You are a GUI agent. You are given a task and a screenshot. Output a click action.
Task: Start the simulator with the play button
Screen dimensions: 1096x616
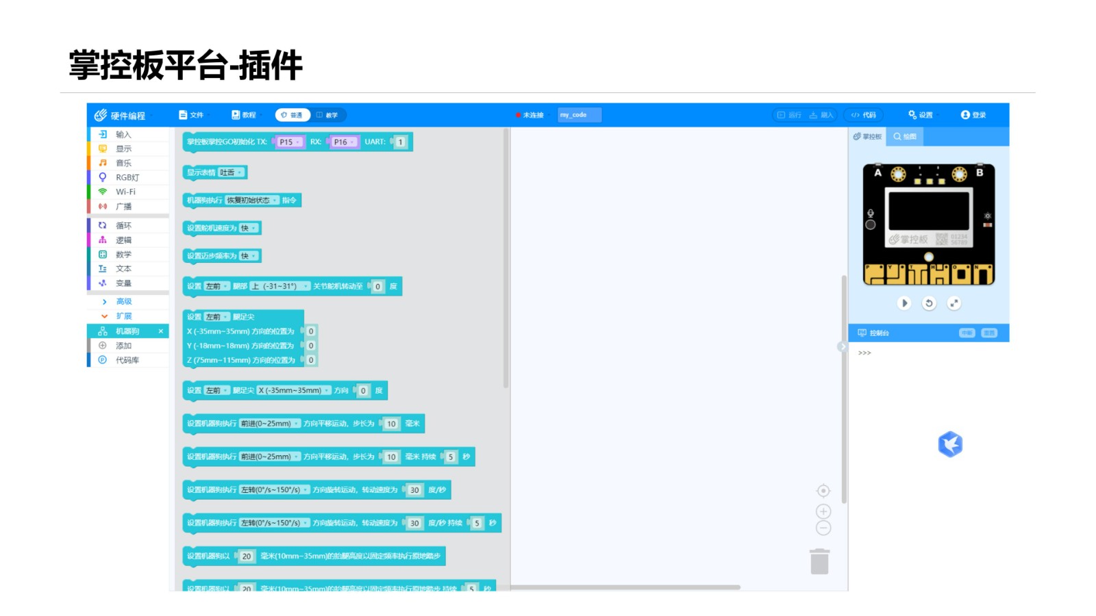(x=904, y=303)
